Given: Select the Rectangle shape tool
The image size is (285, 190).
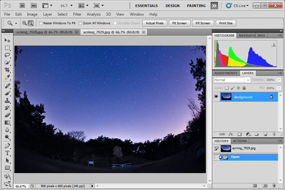Looking at the screenshot, I should click(7, 168).
